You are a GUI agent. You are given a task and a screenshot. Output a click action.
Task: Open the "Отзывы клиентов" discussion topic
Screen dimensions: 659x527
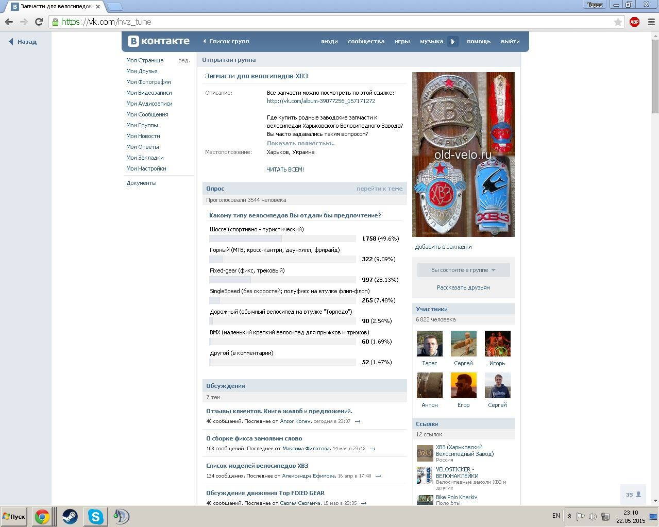[279, 411]
